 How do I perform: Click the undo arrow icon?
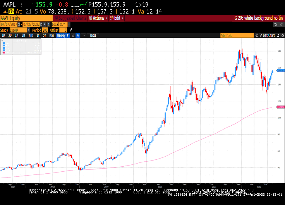[x=276, y=24]
